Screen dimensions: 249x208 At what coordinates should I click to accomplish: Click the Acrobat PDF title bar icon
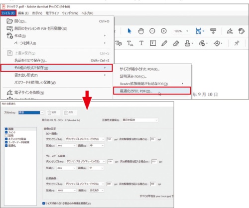(3, 6)
